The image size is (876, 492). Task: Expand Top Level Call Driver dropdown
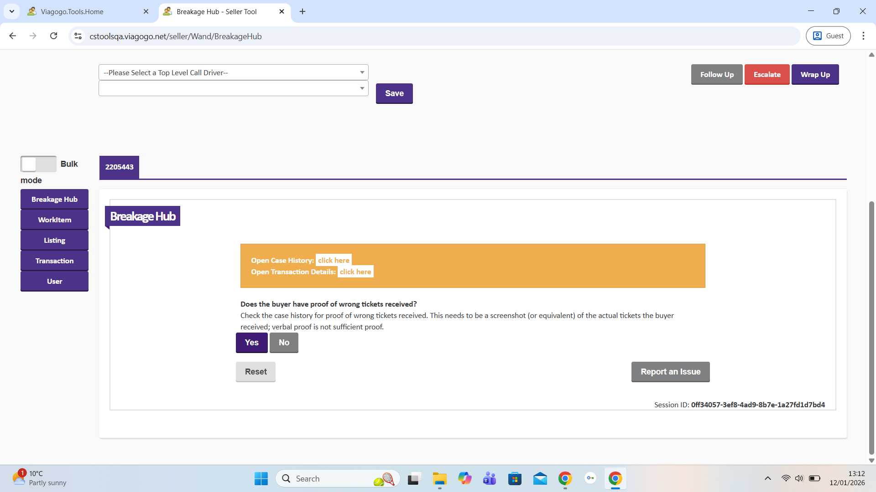click(x=233, y=72)
